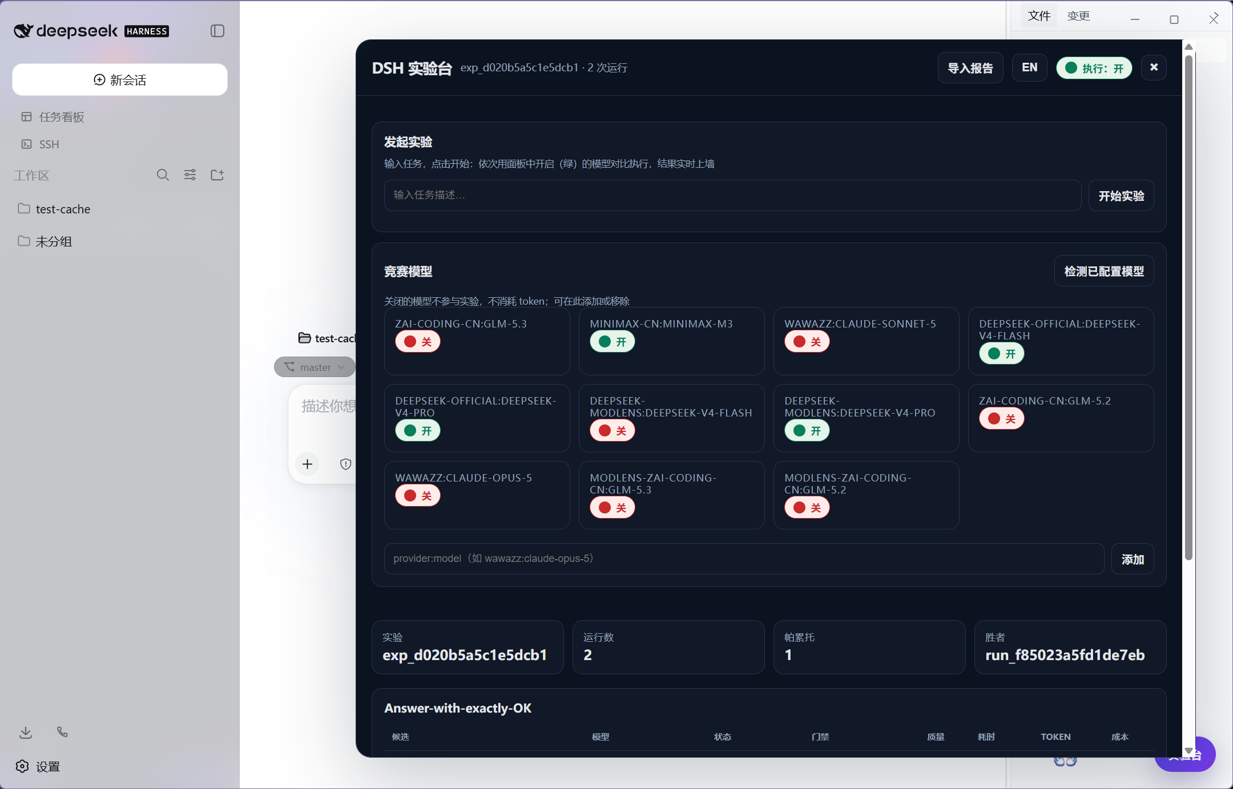The width and height of the screenshot is (1233, 789).
Task: Add a new workspace folder
Action: click(217, 175)
